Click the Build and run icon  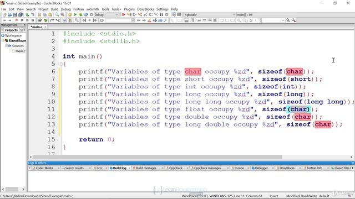point(80,15)
